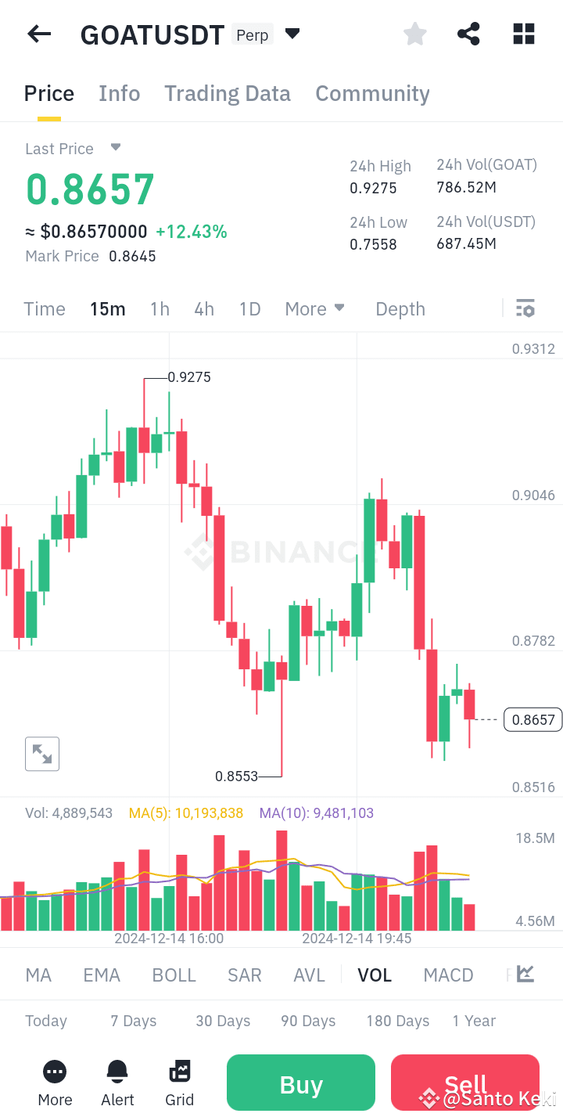The width and height of the screenshot is (563, 1117).
Task: Expand the chart to fullscreen
Action: point(41,753)
